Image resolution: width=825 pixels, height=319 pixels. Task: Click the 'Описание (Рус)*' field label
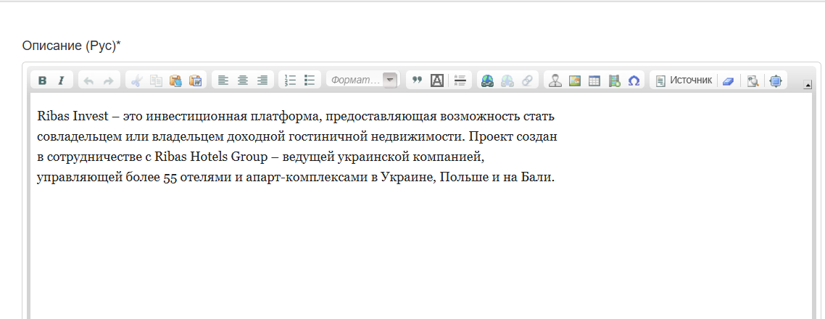point(72,46)
